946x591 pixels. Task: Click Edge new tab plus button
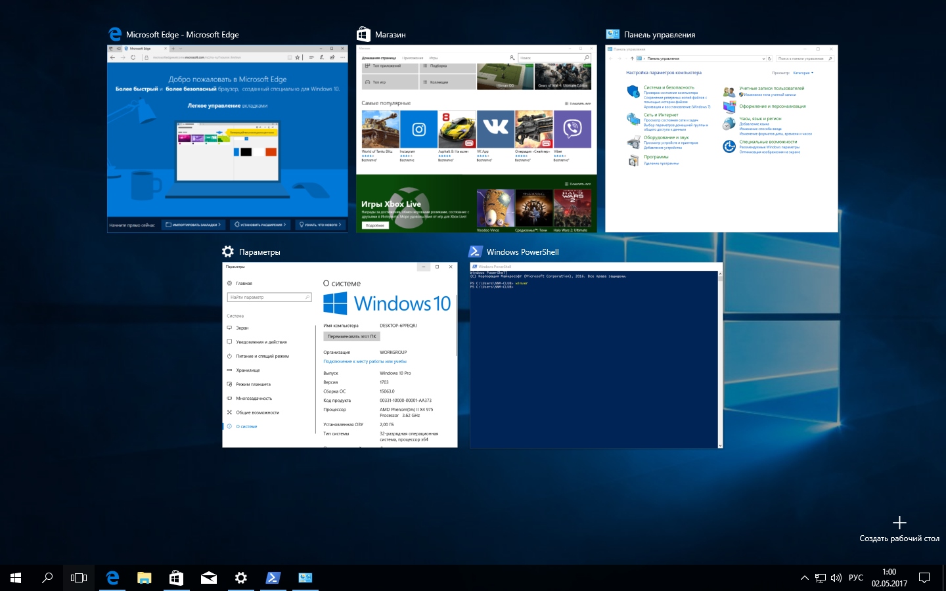tap(173, 49)
